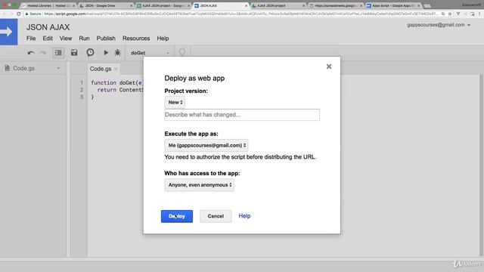Open the triggers clock icon

click(90, 52)
